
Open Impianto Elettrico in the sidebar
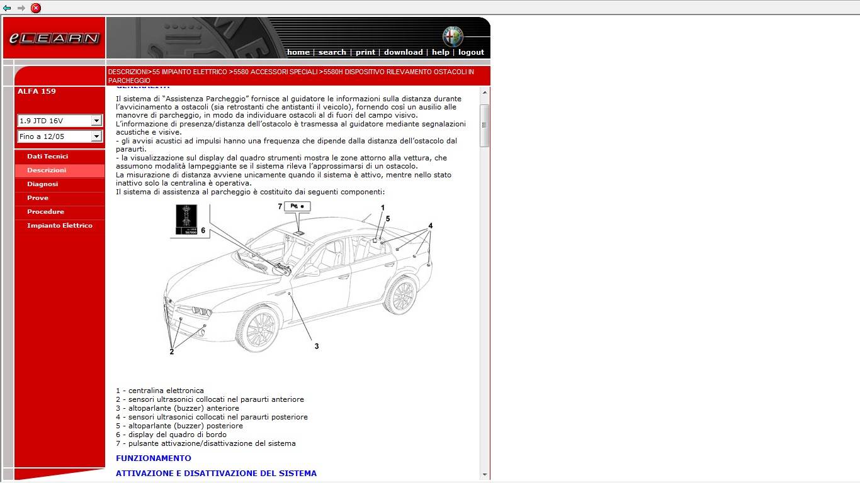tap(59, 226)
